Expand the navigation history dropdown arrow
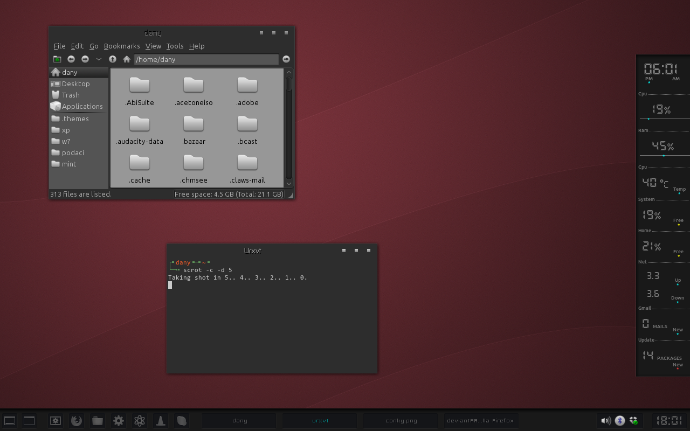Viewport: 690px width, 431px height. (99, 59)
